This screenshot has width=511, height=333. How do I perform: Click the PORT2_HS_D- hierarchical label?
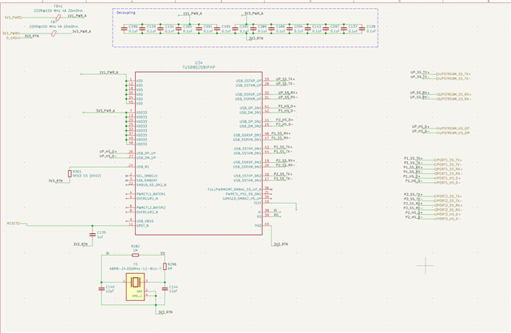pos(447,219)
